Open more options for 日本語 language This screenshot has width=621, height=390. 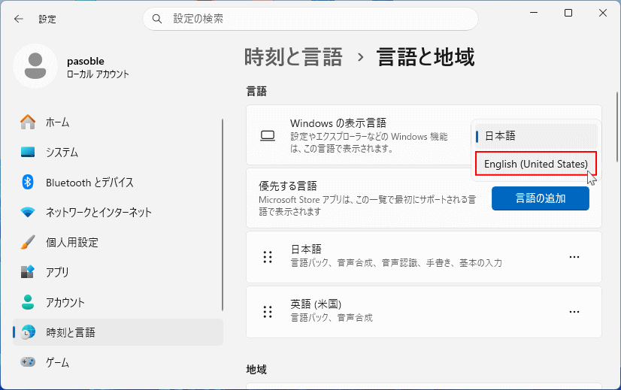point(574,257)
